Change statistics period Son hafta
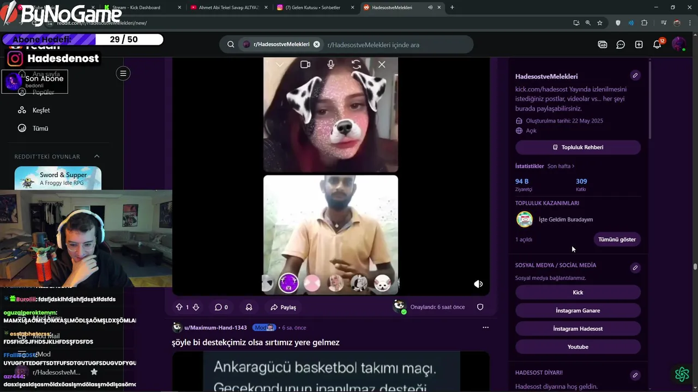 (561, 166)
